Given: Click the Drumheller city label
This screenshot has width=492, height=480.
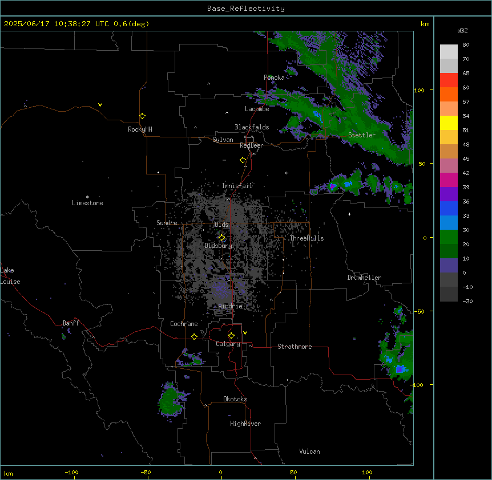Looking at the screenshot, I should pos(364,278).
